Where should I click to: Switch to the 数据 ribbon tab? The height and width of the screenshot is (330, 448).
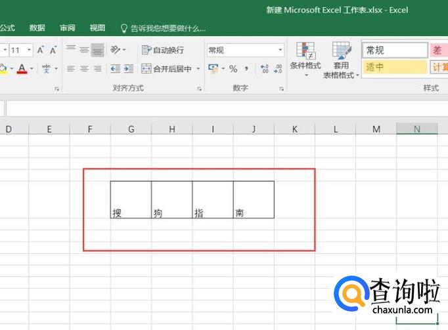[x=37, y=28]
